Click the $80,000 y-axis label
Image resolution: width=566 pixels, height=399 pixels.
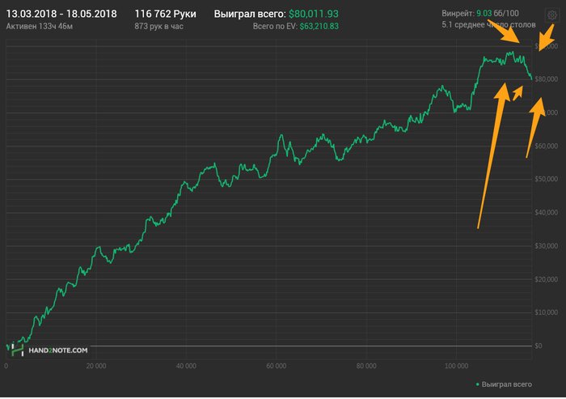547,79
